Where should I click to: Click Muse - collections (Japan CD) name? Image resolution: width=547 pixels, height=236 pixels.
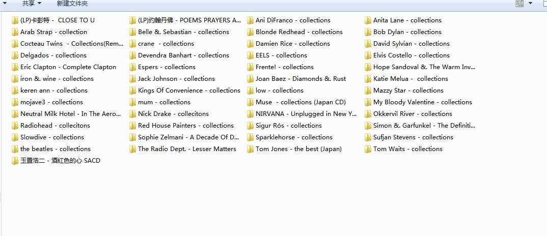tap(300, 102)
